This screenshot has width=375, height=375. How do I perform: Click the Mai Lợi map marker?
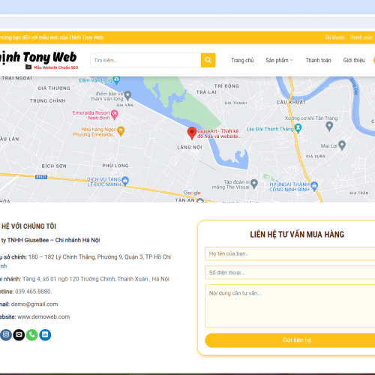point(342,145)
